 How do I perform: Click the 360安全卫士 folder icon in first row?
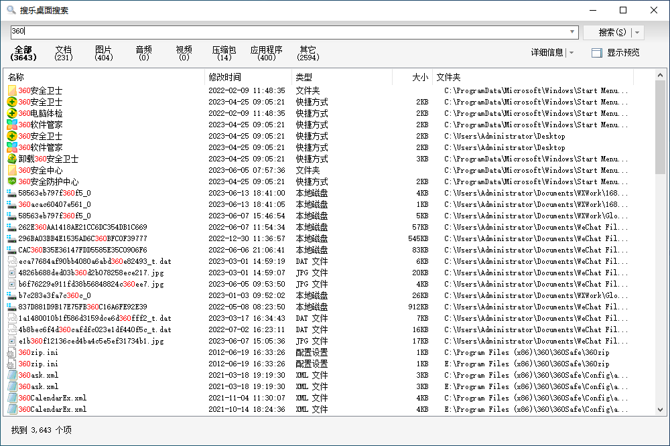coord(12,90)
